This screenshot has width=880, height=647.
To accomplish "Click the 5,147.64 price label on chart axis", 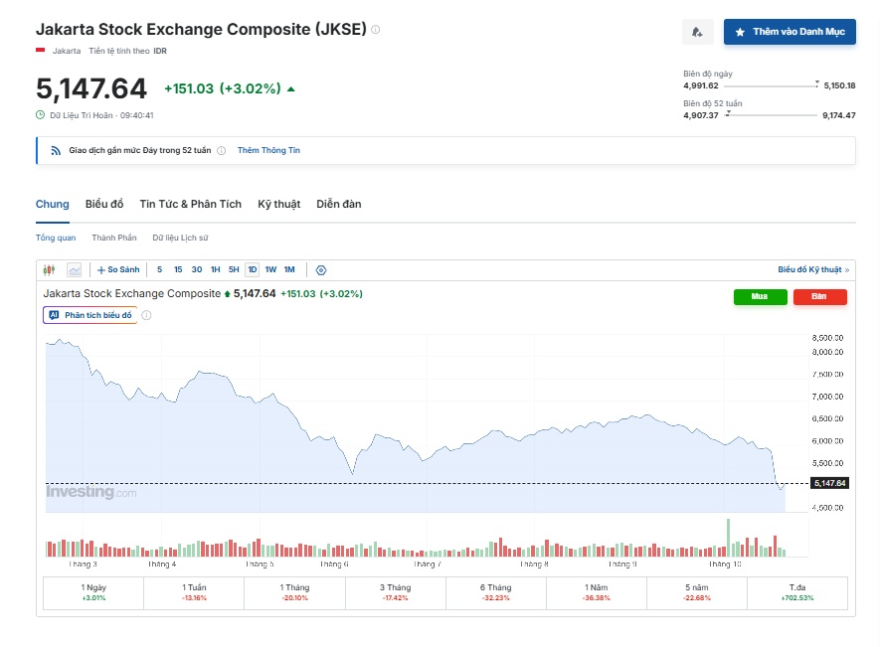I will click(x=829, y=483).
